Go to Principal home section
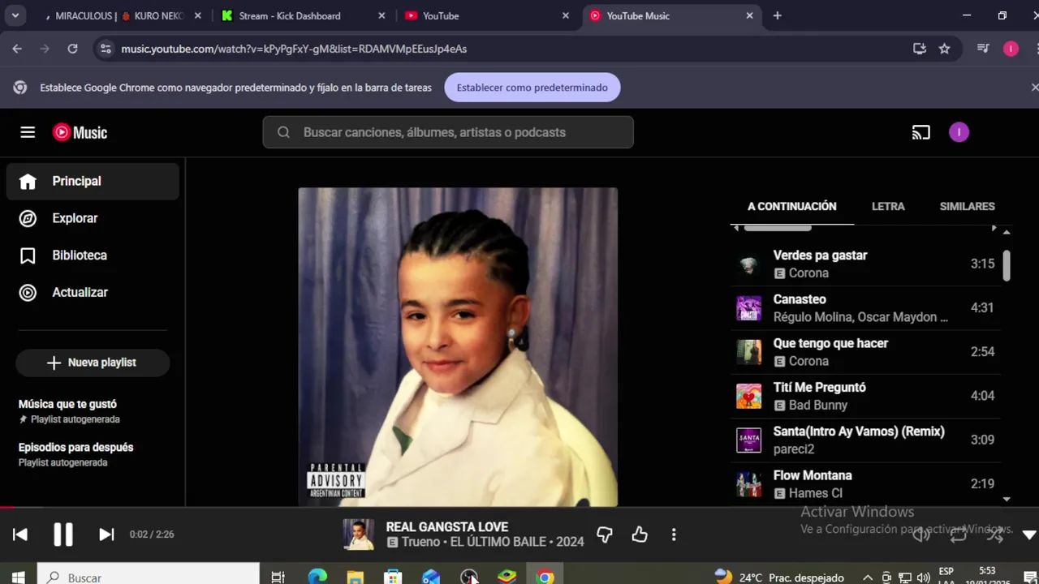Image resolution: width=1039 pixels, height=584 pixels. [93, 181]
